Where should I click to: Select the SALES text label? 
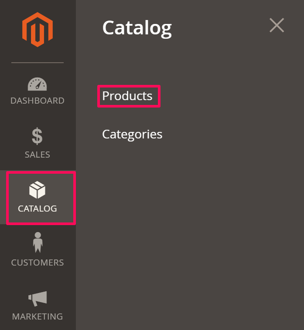click(x=38, y=155)
